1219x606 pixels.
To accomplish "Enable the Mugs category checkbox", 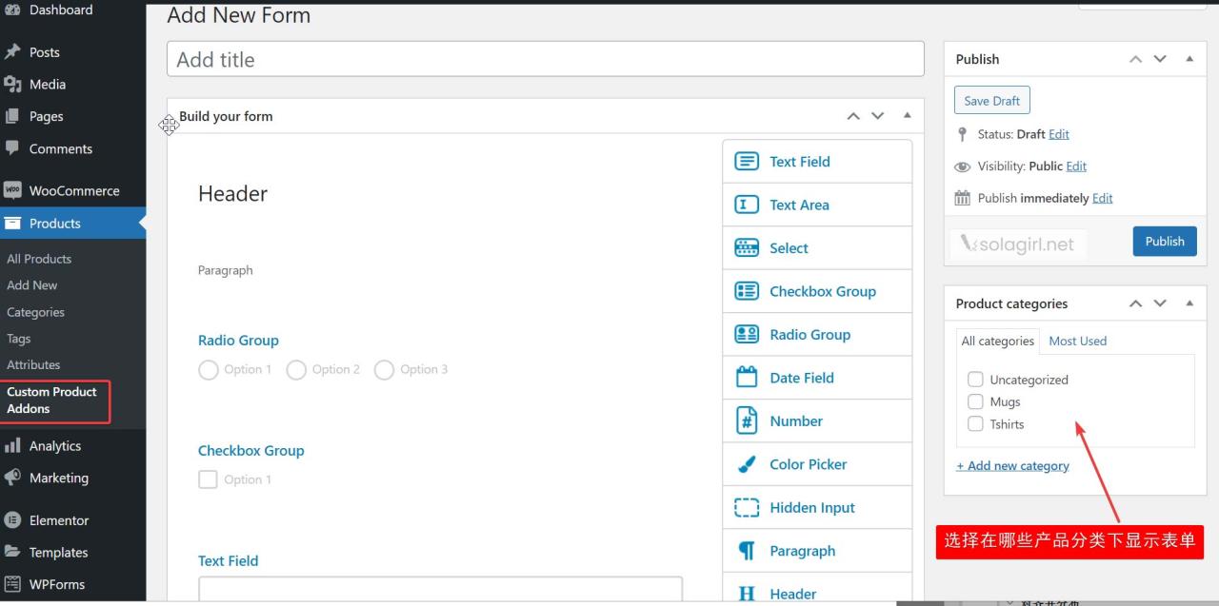I will pos(975,401).
